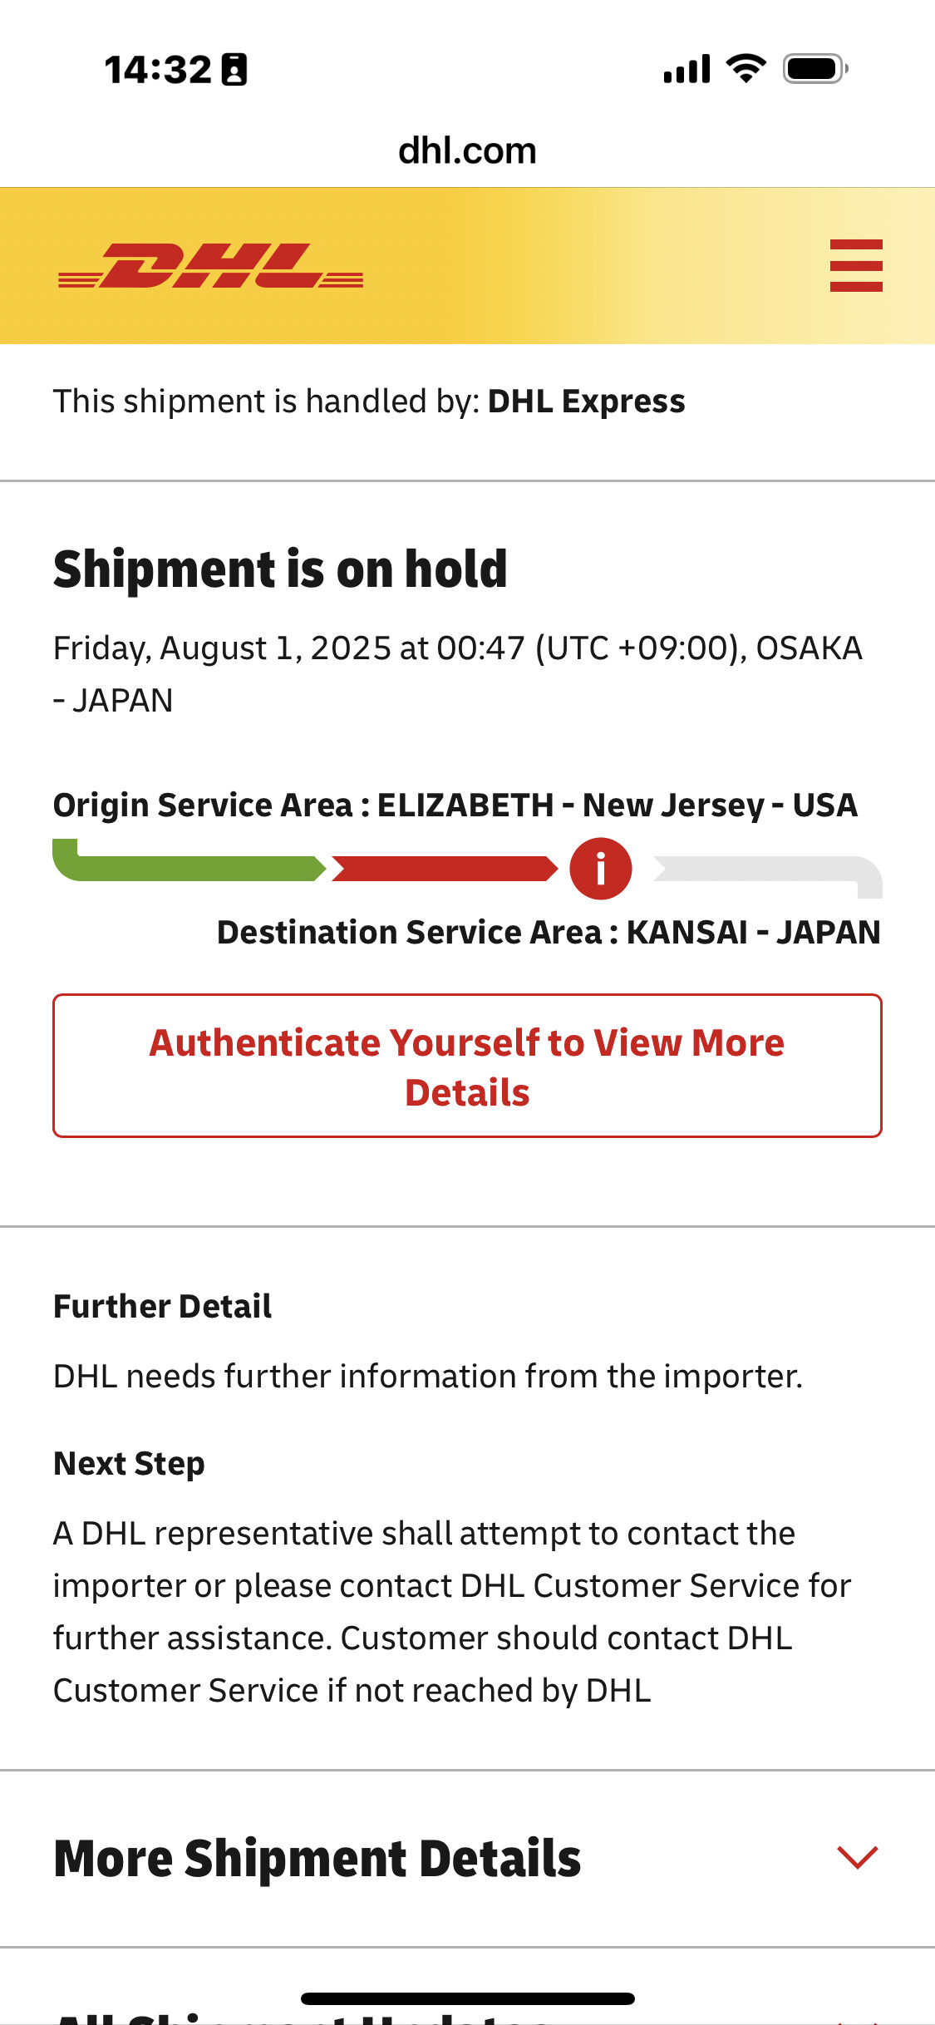Viewport: 935px width, 2025px height.
Task: Tap the home indicator bar
Action: pyautogui.click(x=467, y=1998)
